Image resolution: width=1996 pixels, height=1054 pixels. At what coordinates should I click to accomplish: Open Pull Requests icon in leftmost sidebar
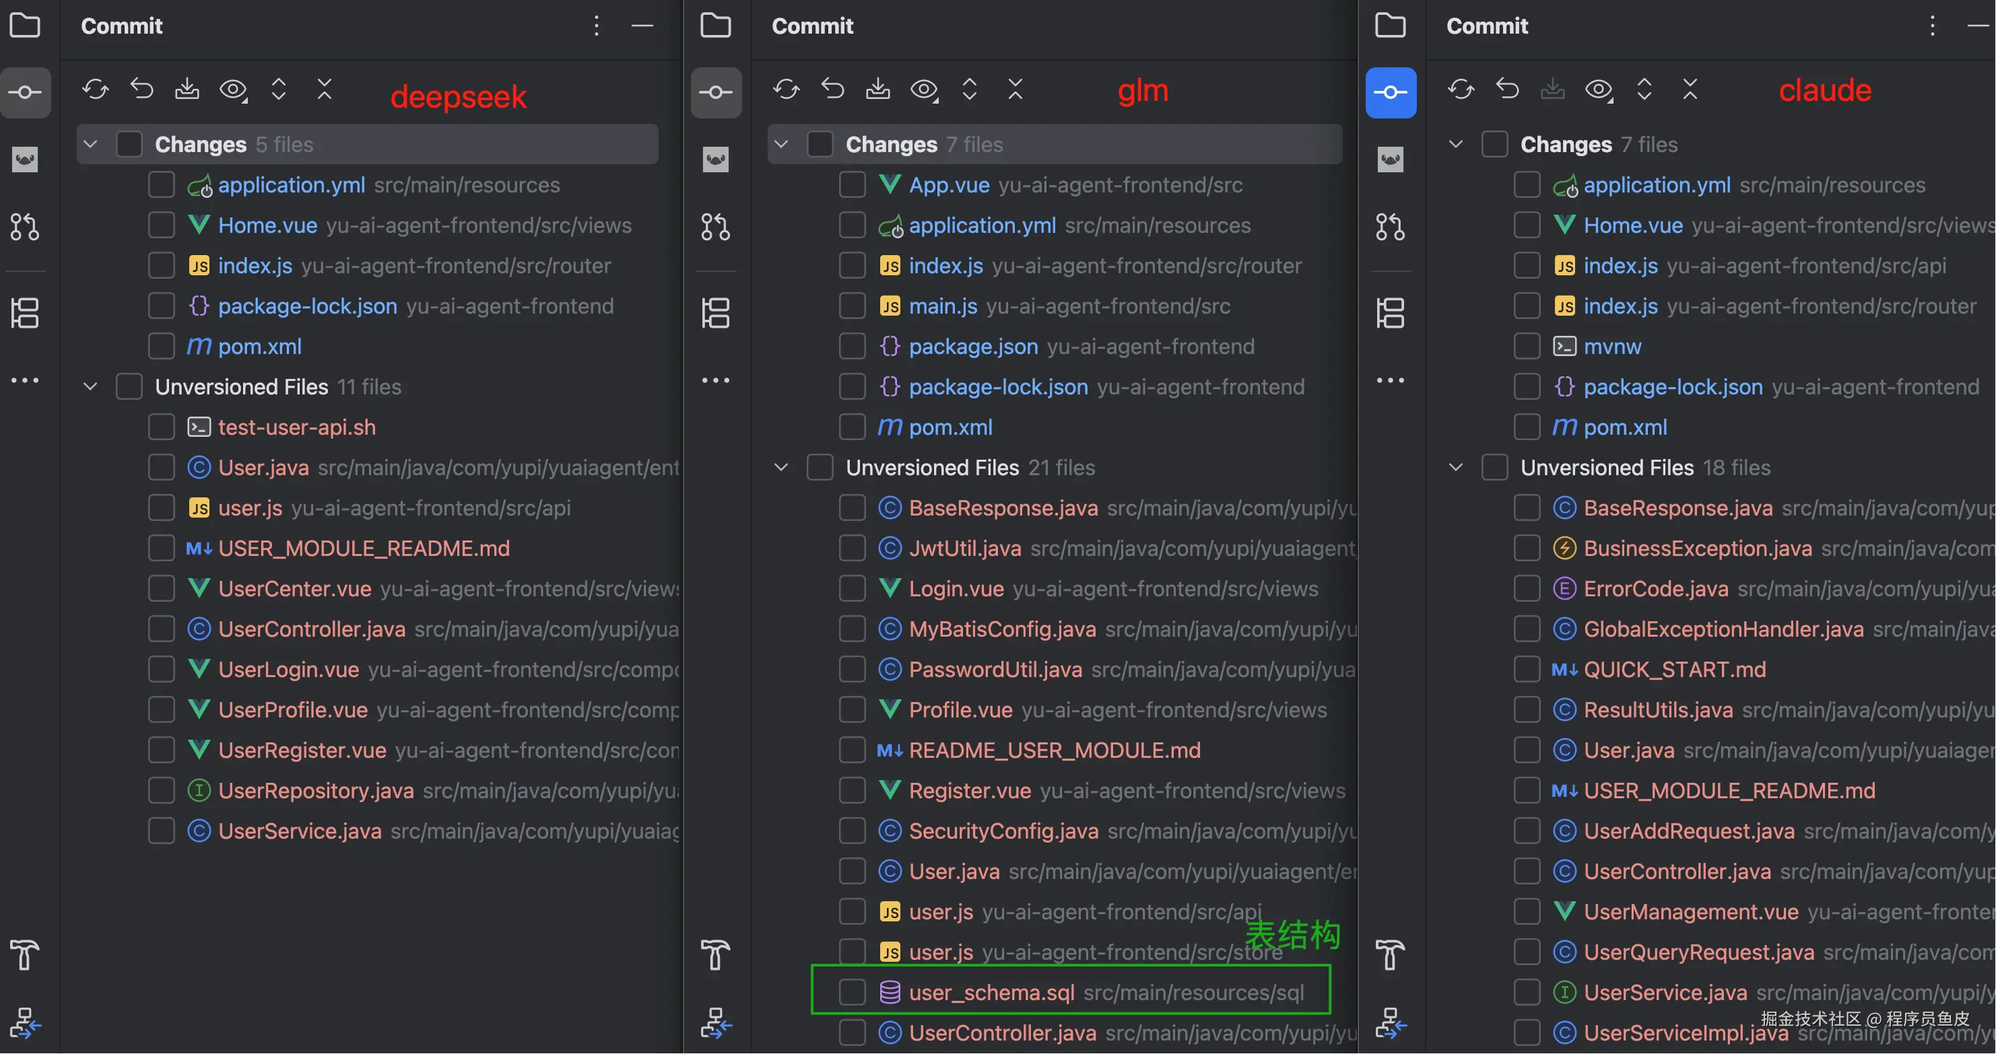25,227
